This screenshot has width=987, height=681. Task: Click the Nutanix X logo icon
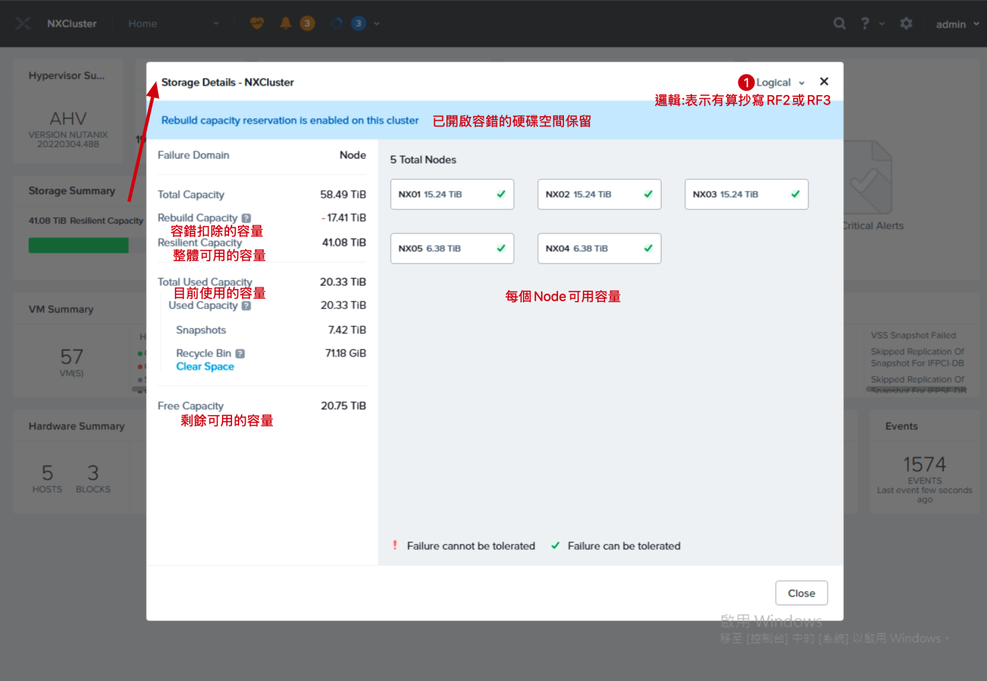tap(23, 23)
